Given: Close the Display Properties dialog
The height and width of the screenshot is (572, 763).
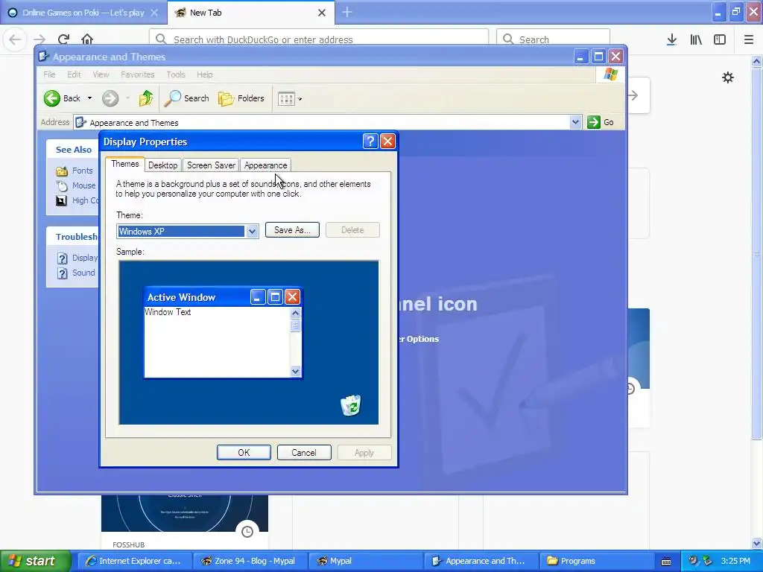Looking at the screenshot, I should (387, 142).
